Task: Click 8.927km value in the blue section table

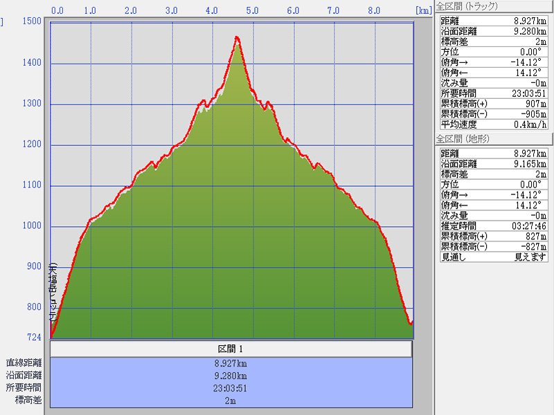Action: [231, 363]
